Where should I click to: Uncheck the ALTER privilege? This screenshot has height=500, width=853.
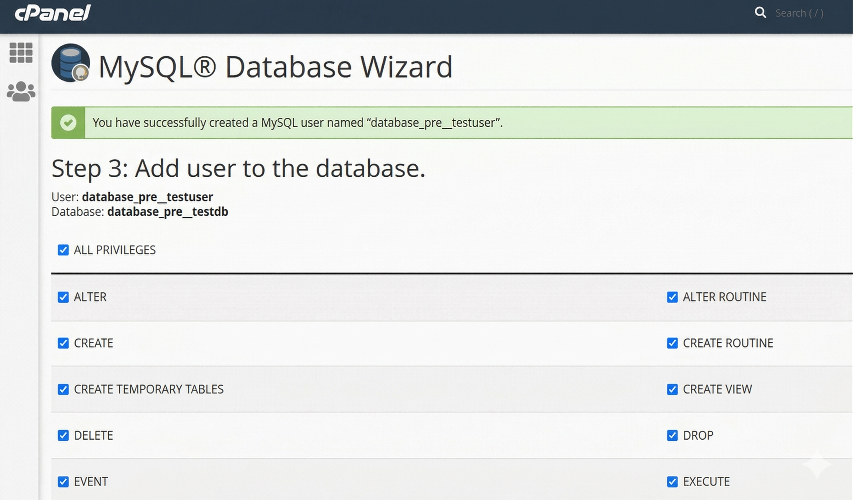pyautogui.click(x=63, y=297)
